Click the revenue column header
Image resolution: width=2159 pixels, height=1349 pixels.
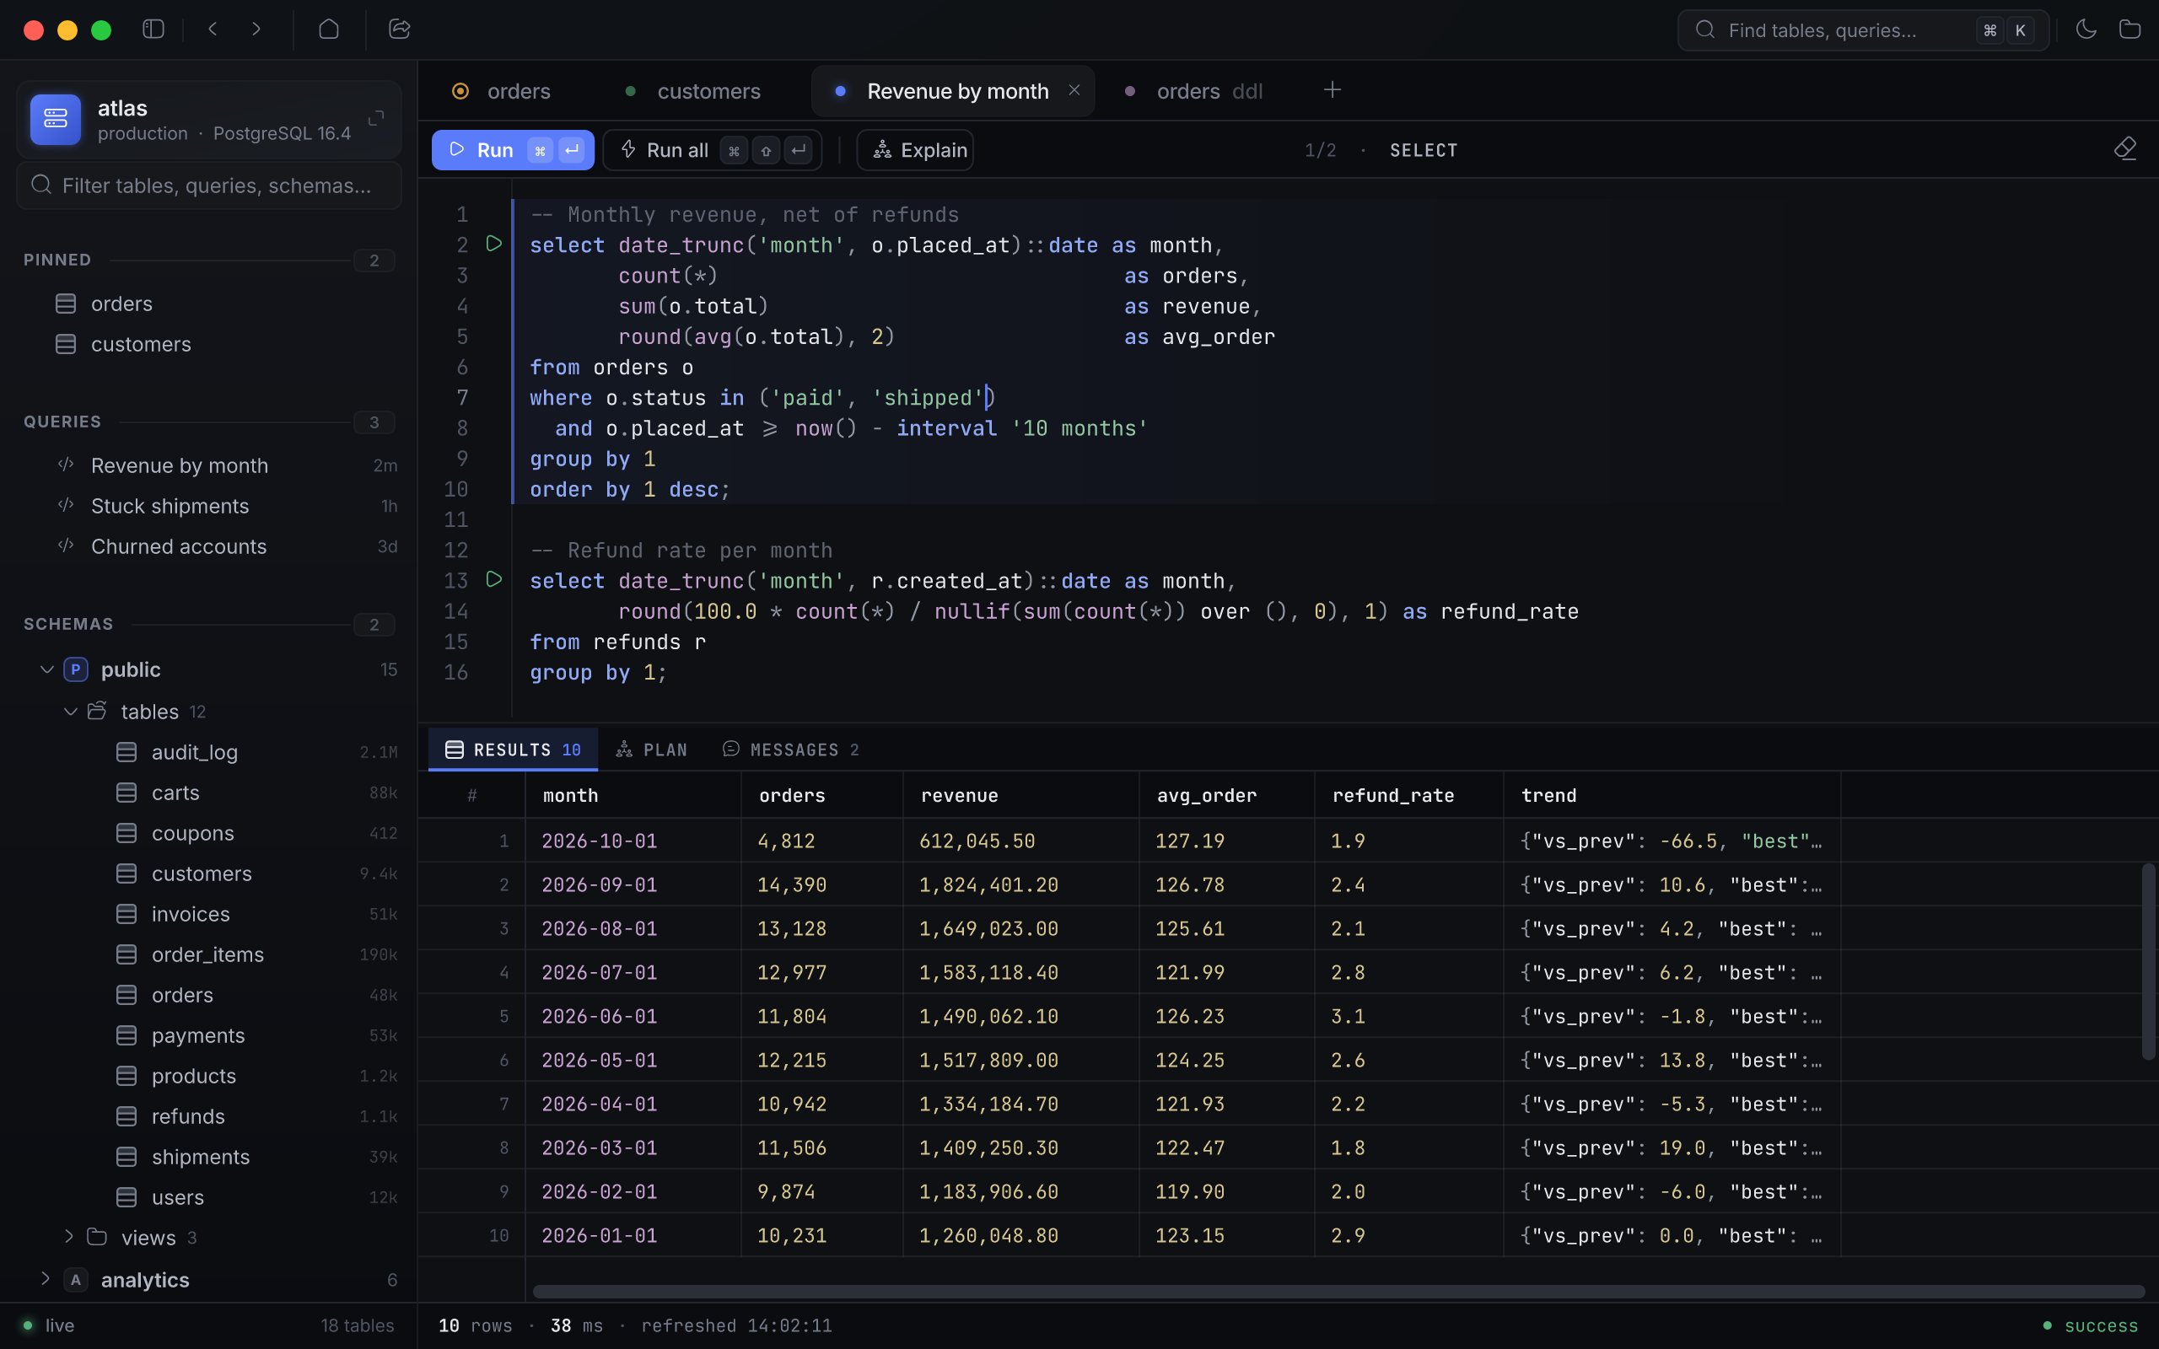[1020, 795]
